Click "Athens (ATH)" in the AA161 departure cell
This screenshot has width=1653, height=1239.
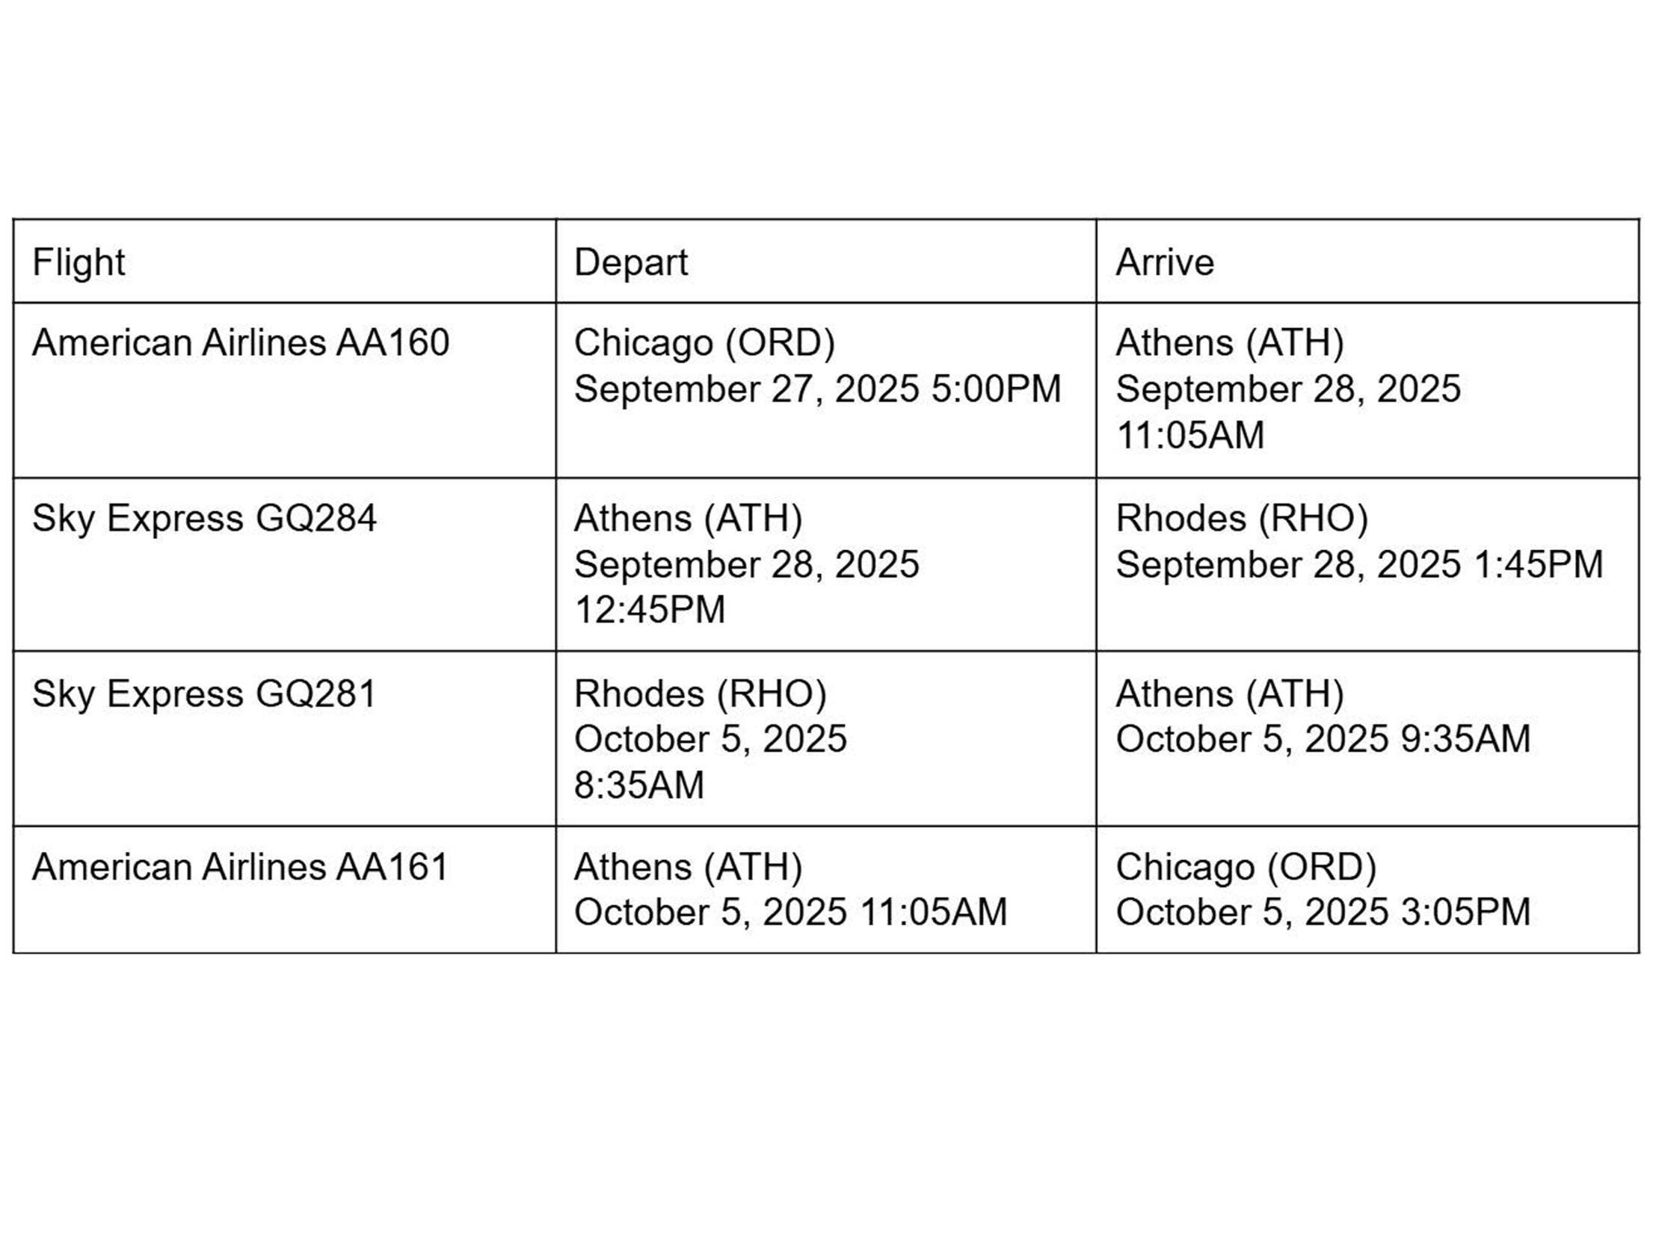(x=688, y=867)
